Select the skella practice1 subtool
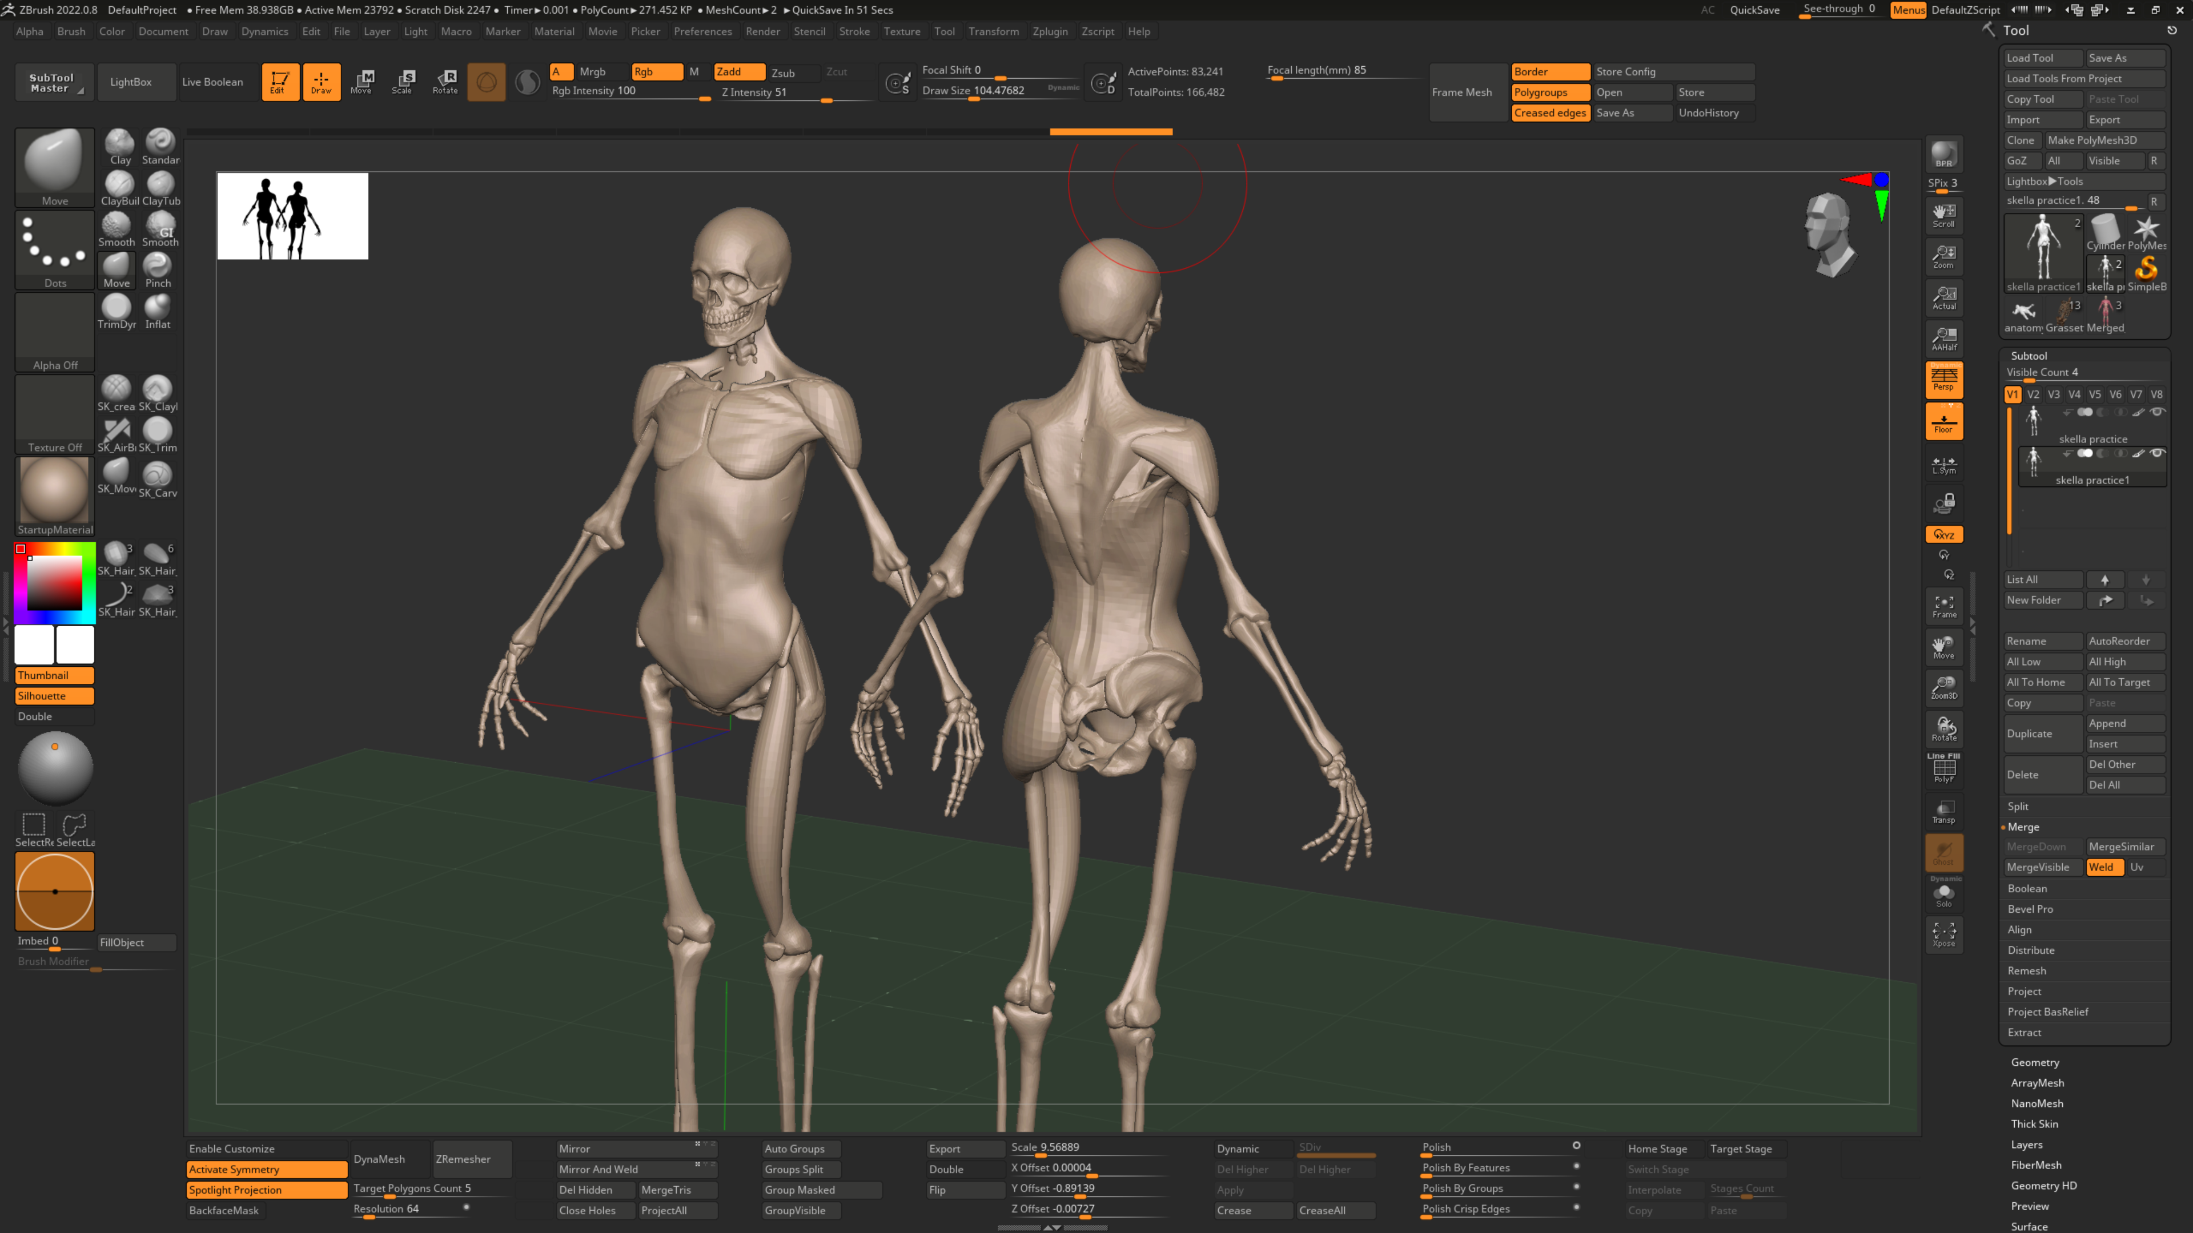 [2092, 466]
